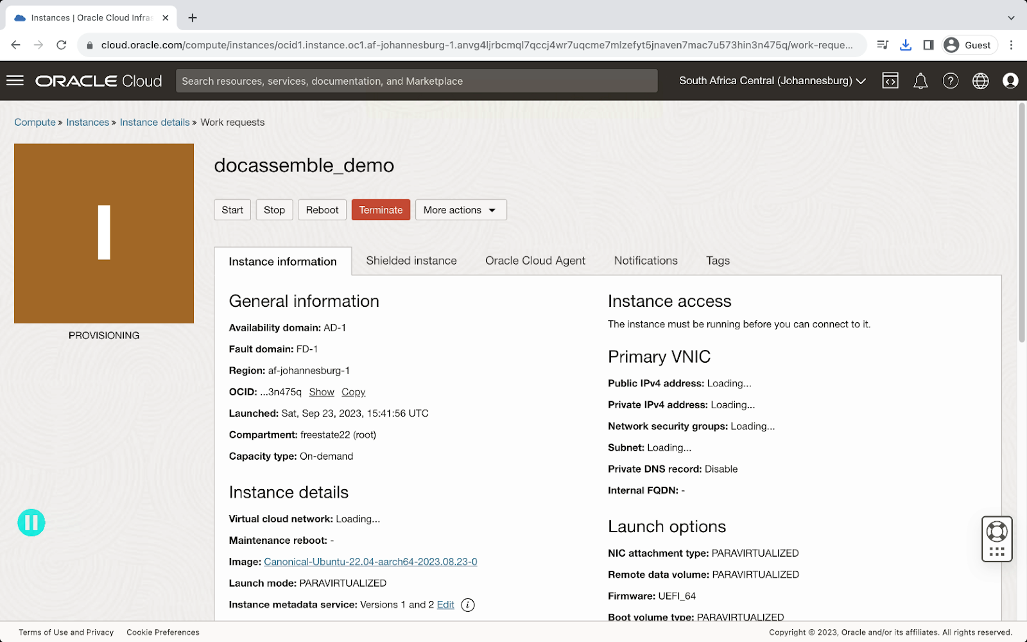
Task: Open the help question mark icon
Action: (951, 81)
